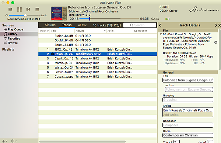Toggle the INT integer mode indicator
Screen dimensions: 221x143
tap(168, 19)
